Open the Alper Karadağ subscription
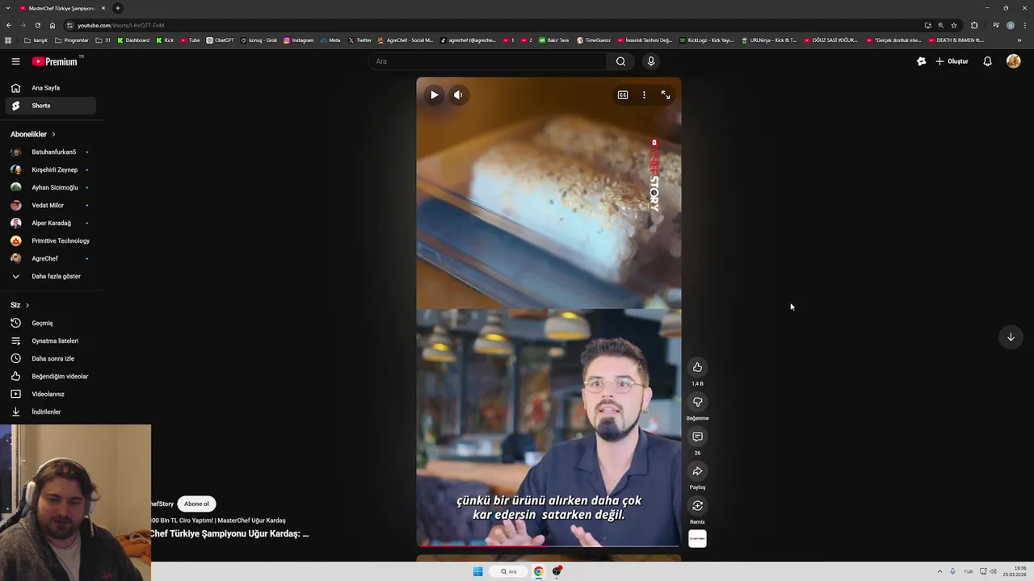Viewport: 1034px width, 581px height. tap(51, 223)
